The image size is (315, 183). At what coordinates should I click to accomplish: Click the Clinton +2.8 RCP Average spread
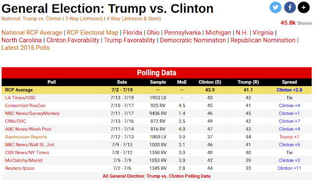click(x=289, y=90)
